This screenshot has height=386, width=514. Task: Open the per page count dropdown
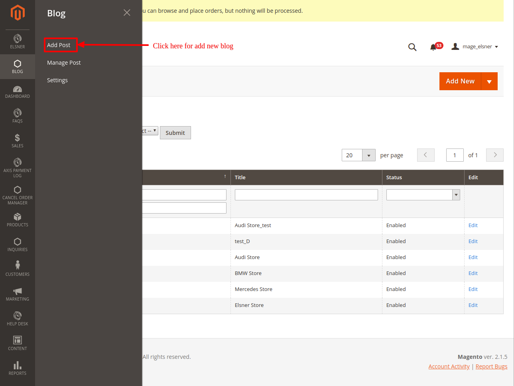point(368,155)
